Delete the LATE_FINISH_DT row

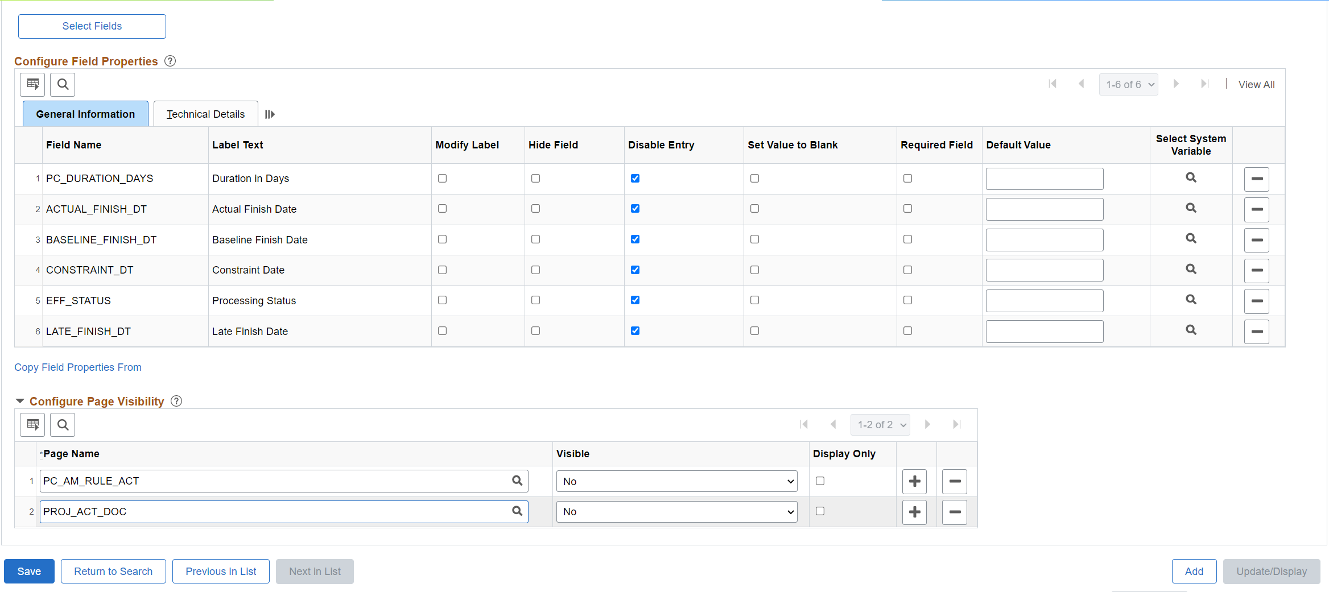[1256, 332]
